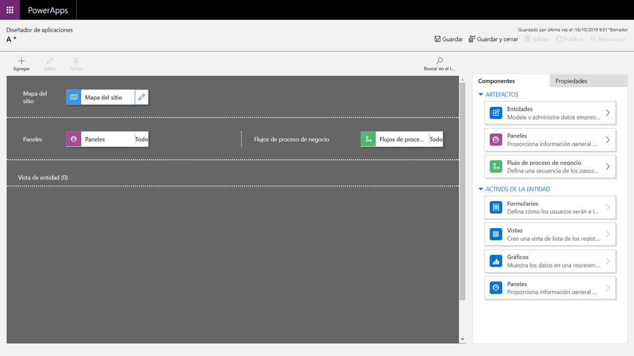Open the Paneles Todo dropdown

coord(142,139)
